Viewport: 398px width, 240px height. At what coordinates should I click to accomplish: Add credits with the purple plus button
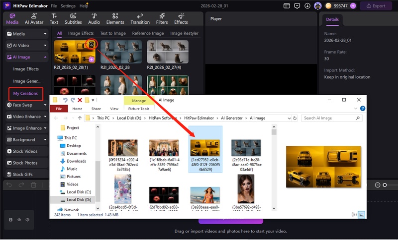tap(353, 6)
